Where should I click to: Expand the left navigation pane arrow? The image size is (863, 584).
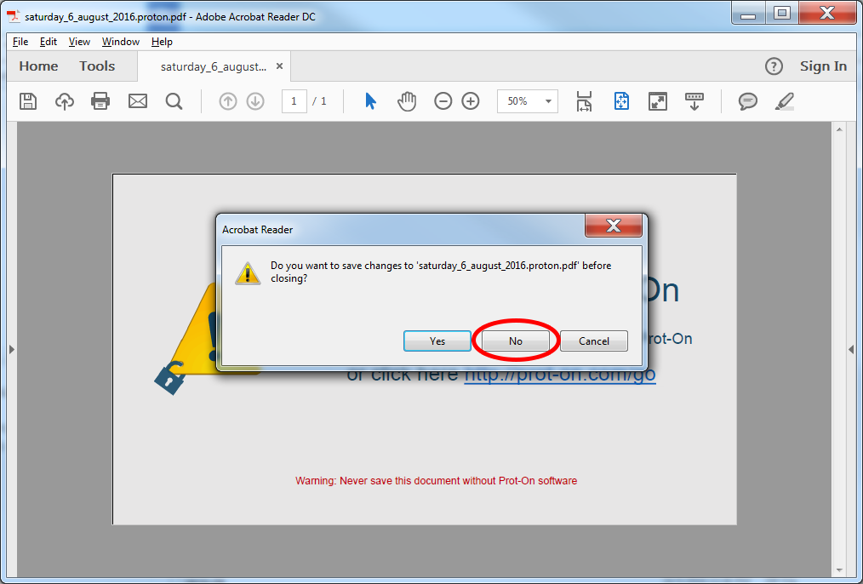click(12, 349)
